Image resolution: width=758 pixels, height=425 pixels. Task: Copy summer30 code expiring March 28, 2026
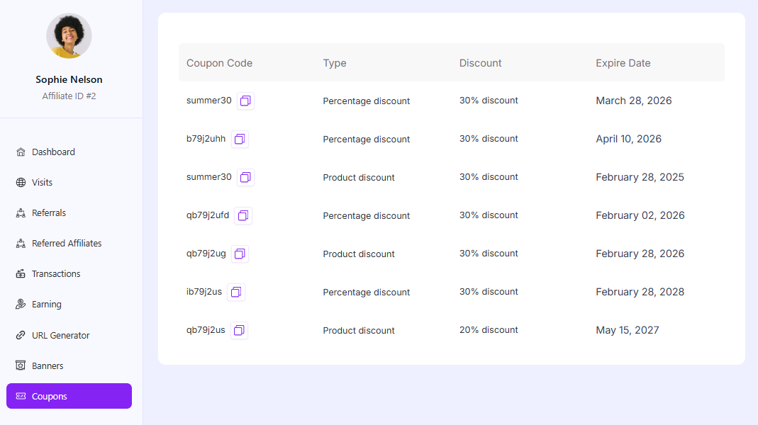pos(245,101)
